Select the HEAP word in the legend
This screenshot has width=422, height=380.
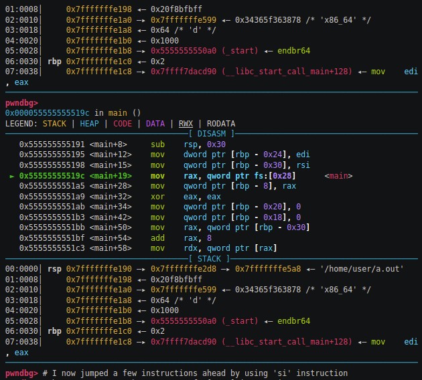pyautogui.click(x=89, y=124)
